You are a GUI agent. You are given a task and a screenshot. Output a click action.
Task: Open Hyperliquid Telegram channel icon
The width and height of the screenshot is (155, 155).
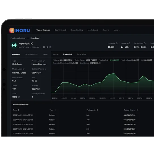click(47, 47)
